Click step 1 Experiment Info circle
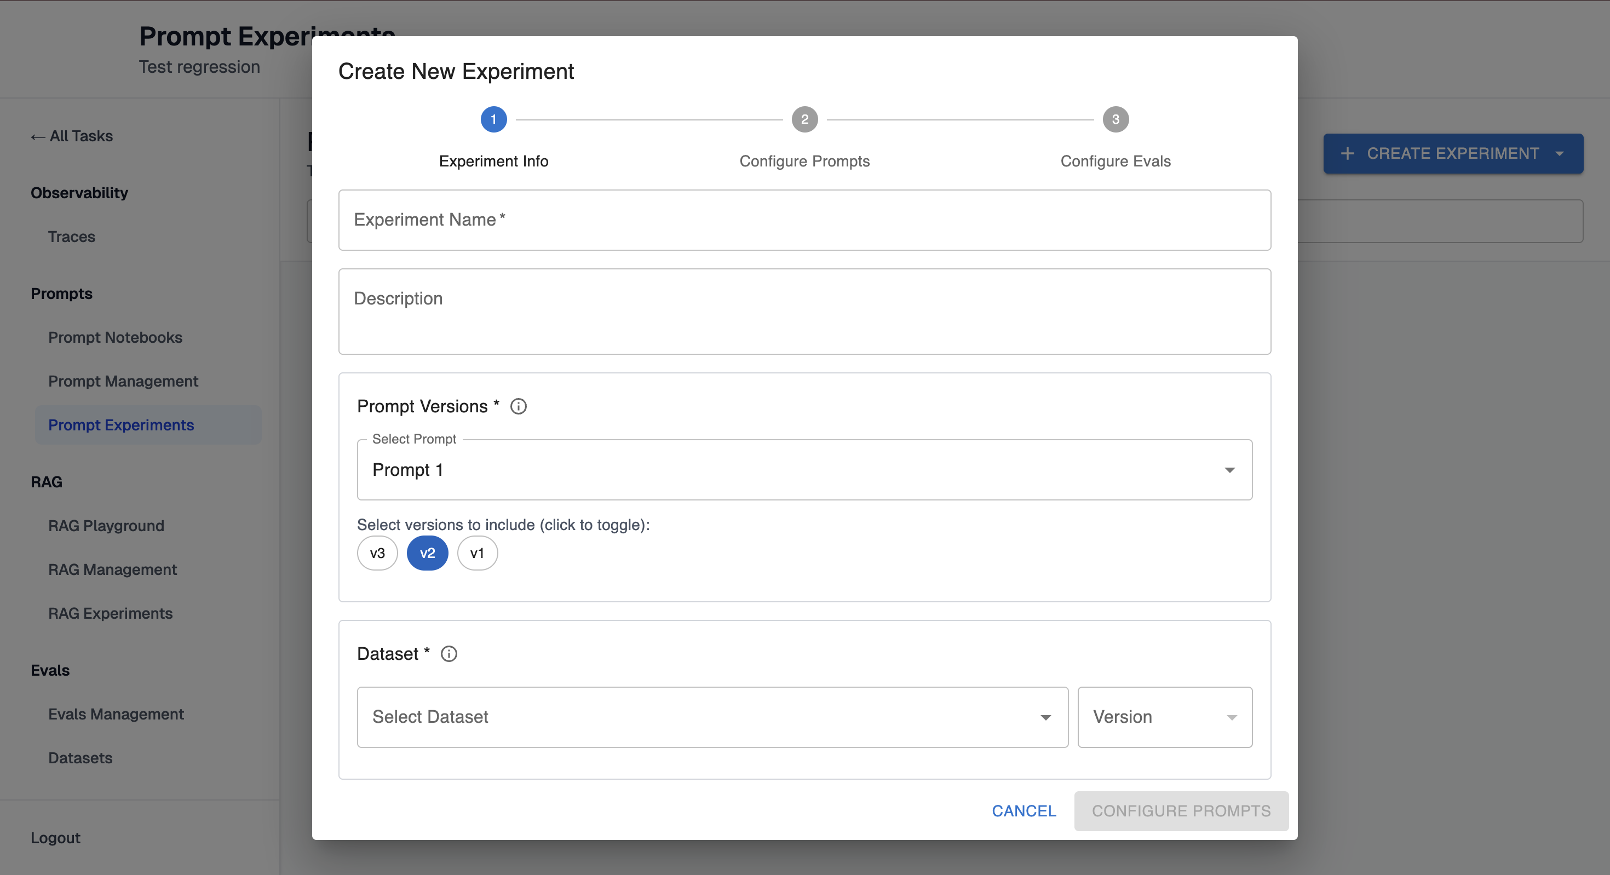Image resolution: width=1610 pixels, height=875 pixels. 493,119
